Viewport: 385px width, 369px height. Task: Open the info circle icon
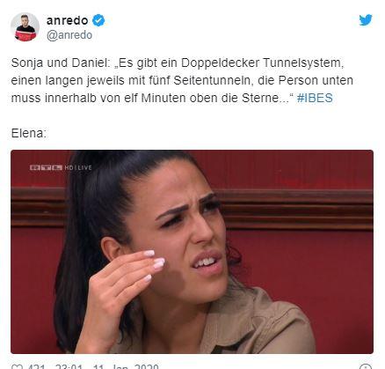[366, 366]
